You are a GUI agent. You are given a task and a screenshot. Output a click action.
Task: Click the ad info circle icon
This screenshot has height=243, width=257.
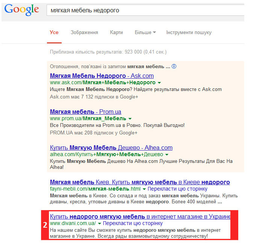pyautogui.click(x=174, y=66)
